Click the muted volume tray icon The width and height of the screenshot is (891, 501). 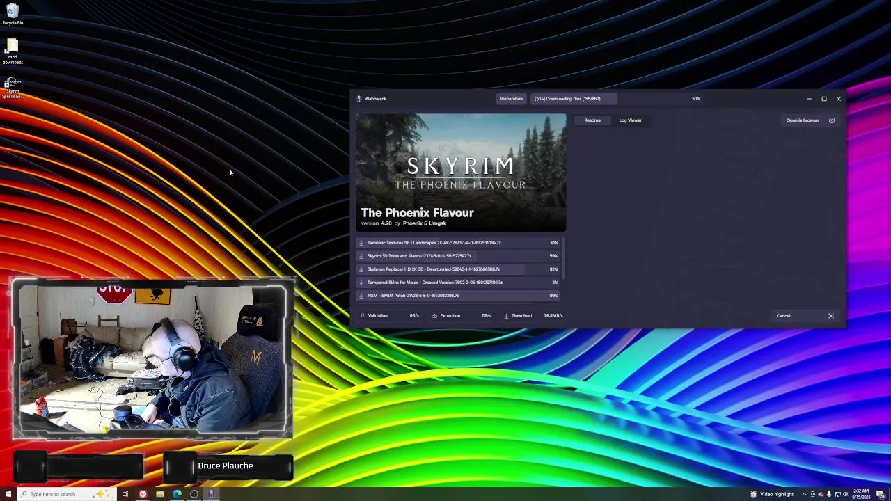pos(845,494)
